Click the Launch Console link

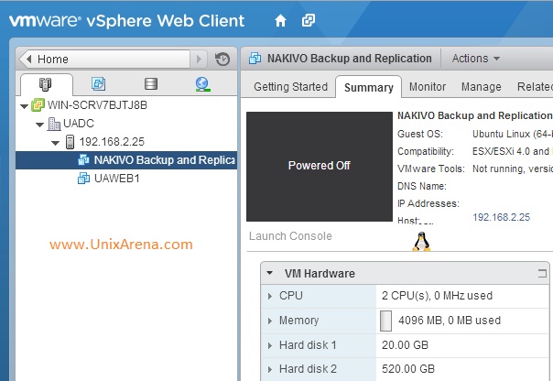290,236
